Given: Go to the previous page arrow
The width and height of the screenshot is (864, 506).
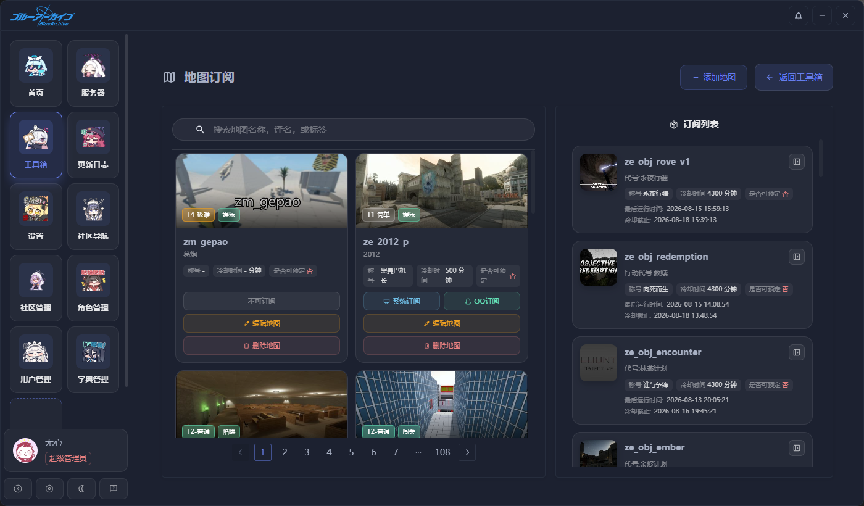Looking at the screenshot, I should click(x=241, y=452).
